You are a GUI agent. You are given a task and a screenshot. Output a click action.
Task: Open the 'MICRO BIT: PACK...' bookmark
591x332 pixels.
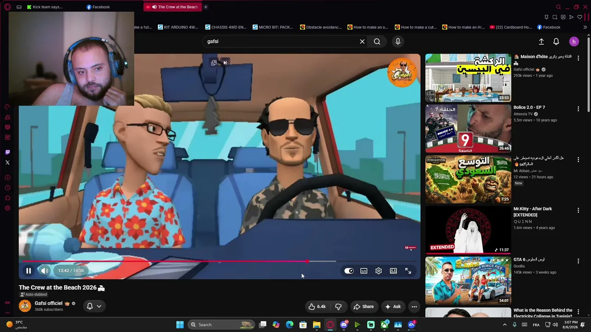pyautogui.click(x=273, y=27)
